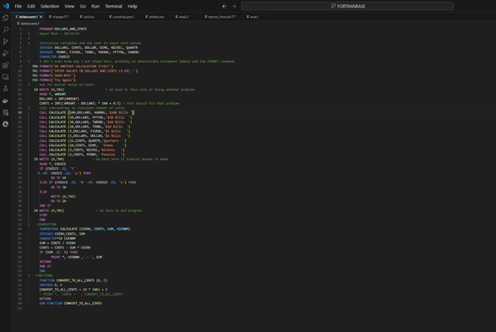Click the READ *, AMOUNT line
Screen dimensions: 496x332
(52, 94)
